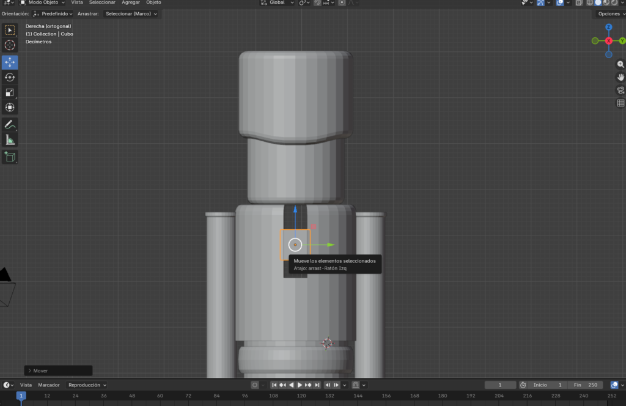Choose the Scale tool
Image resolution: width=626 pixels, height=406 pixels.
[10, 92]
